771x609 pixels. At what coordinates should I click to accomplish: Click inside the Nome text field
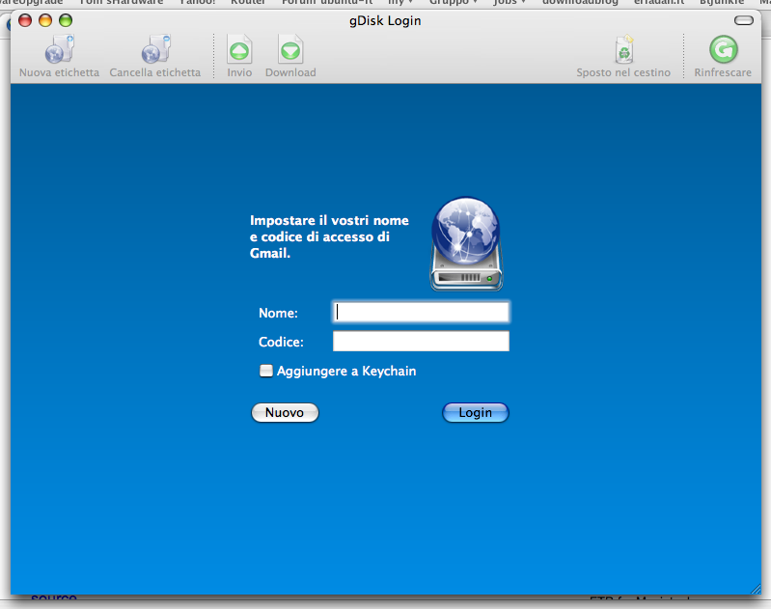coord(421,312)
